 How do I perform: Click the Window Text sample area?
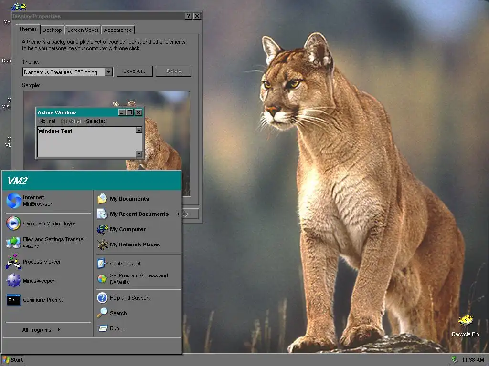click(87, 142)
